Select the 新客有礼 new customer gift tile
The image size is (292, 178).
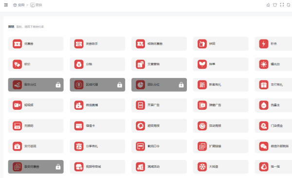click(220, 85)
